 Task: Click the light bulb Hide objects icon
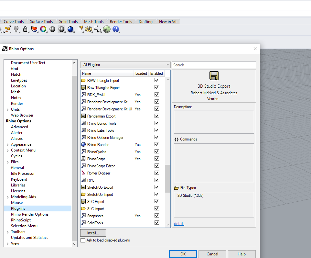[x=16, y=29]
